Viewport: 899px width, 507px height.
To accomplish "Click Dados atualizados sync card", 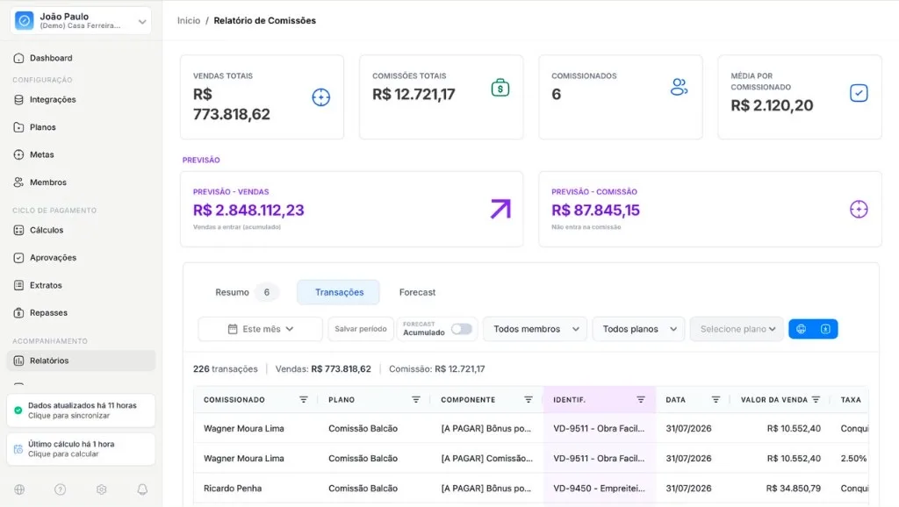I will (x=81, y=411).
